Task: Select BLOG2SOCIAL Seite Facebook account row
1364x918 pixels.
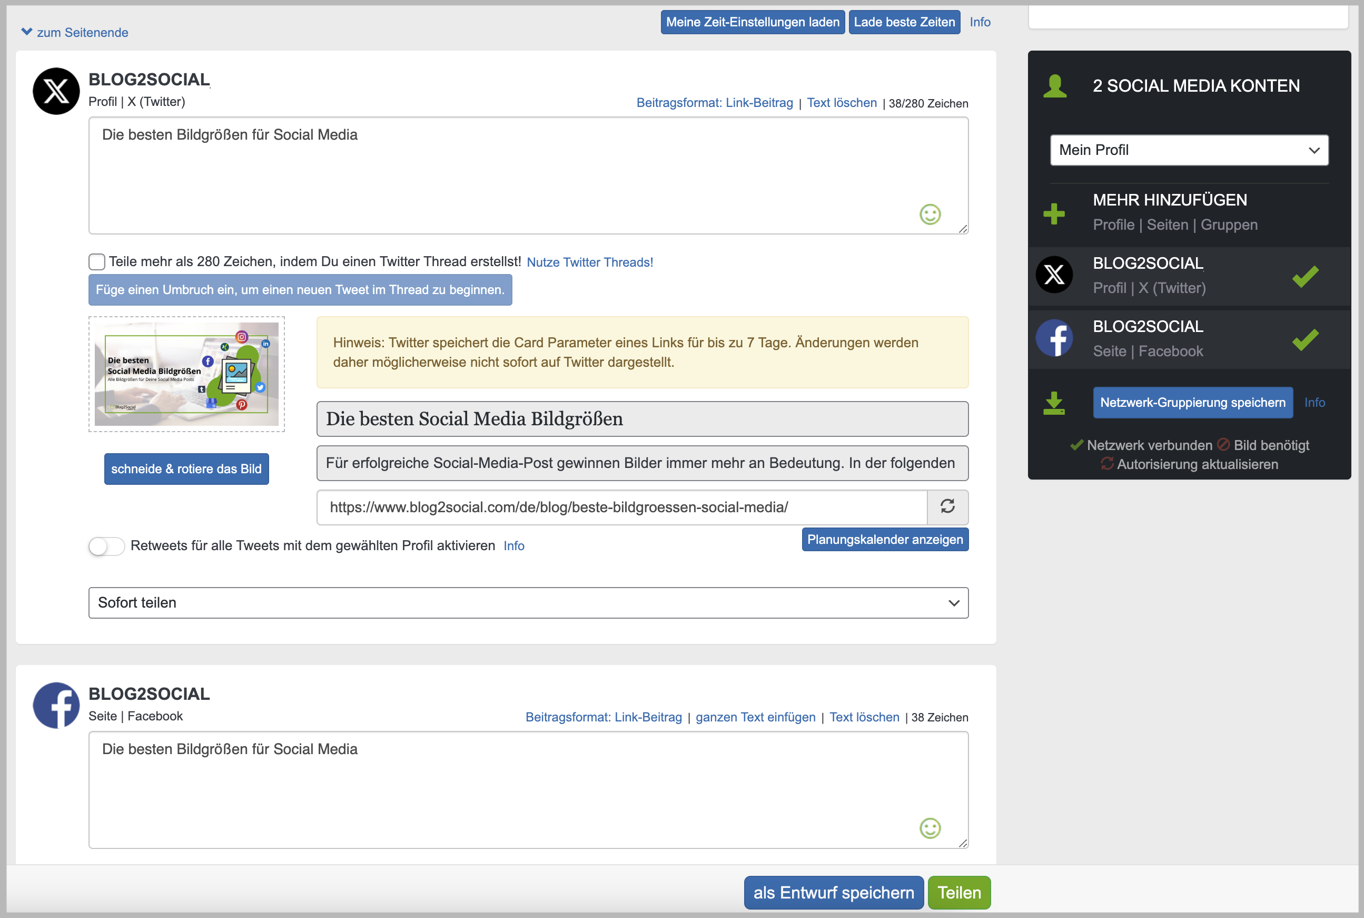Action: (1189, 339)
